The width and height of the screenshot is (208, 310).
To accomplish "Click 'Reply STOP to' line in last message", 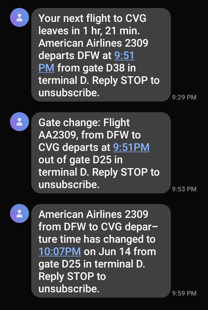I will (72, 276).
